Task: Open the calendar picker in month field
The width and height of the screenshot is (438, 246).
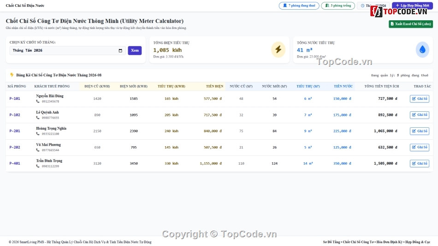Action: [120, 51]
